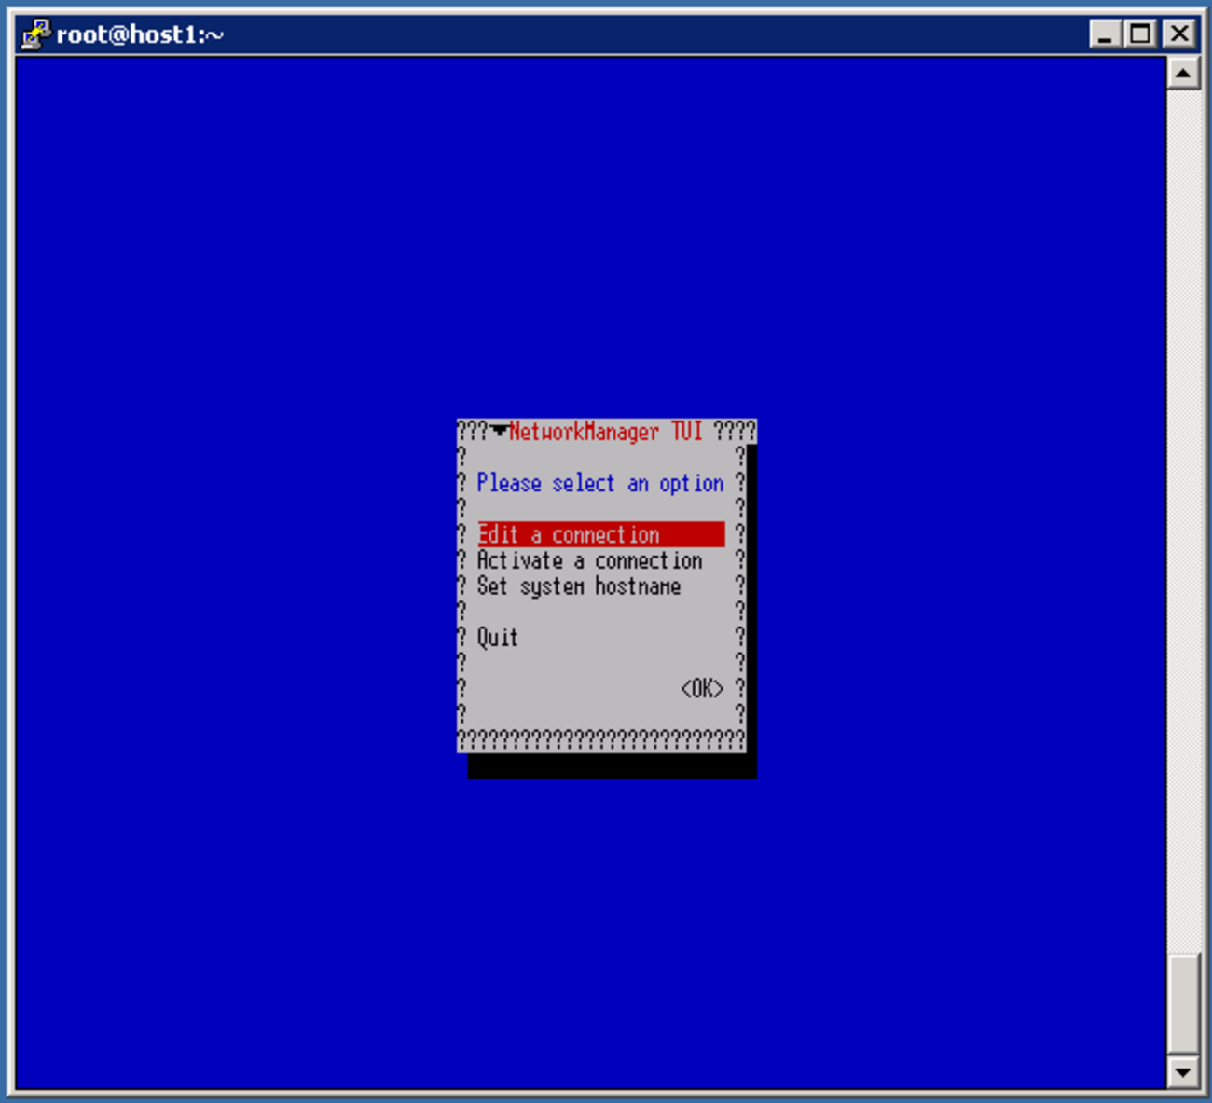Click the 'Please select an option' prompt
Viewport: 1212px width, 1103px height.
point(600,483)
